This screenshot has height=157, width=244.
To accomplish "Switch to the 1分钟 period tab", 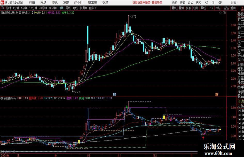I will [16, 8].
